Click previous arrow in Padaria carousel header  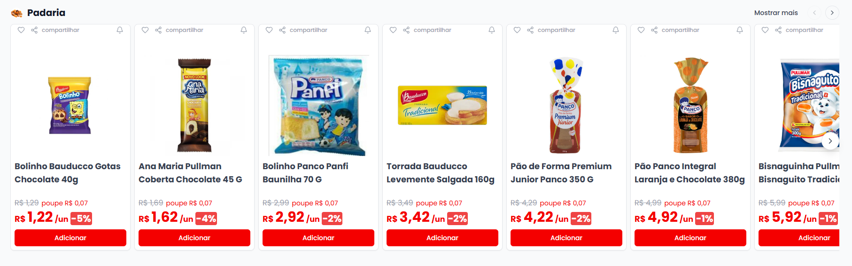click(x=815, y=13)
